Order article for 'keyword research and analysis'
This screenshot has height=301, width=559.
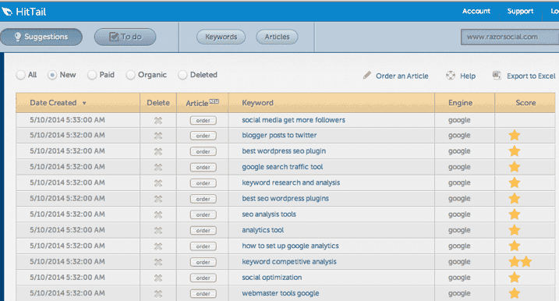[203, 183]
